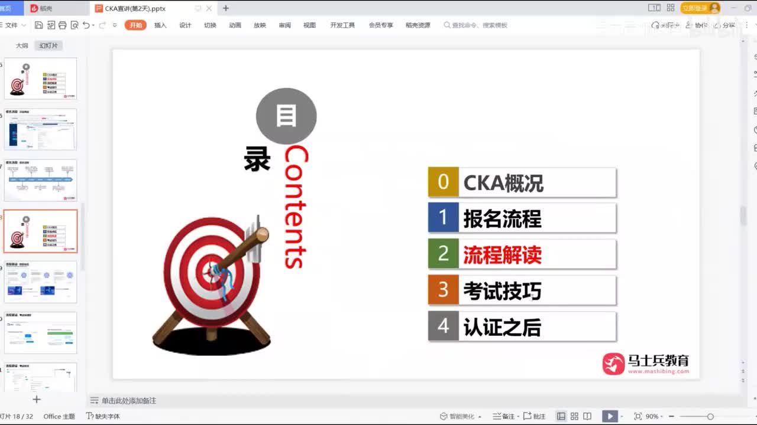
Task: Click the Office 主题 status entry
Action: coord(59,416)
